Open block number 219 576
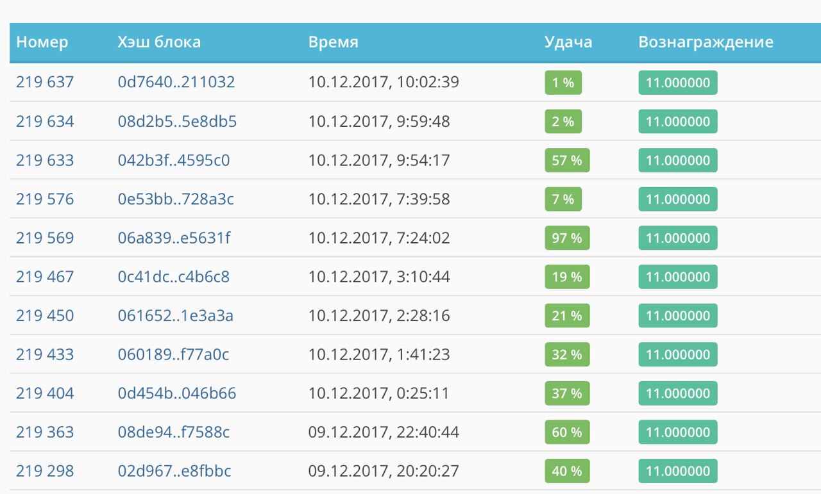This screenshot has height=494, width=821. click(45, 199)
